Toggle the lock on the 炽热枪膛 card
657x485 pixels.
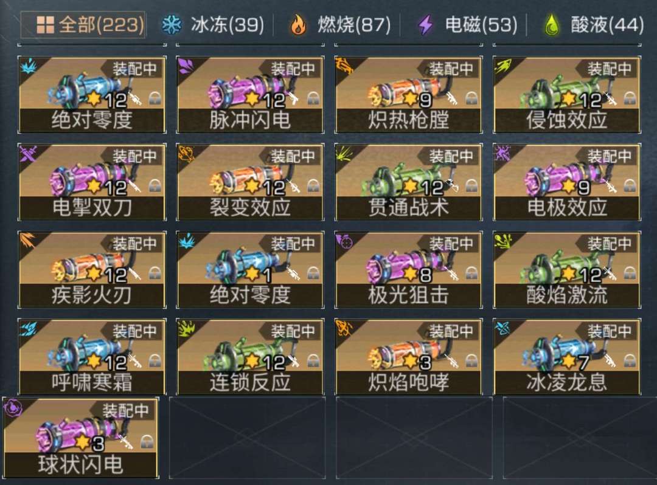coord(472,98)
